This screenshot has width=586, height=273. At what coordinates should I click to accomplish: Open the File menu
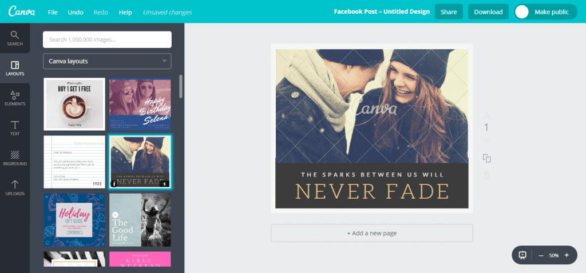click(x=53, y=13)
